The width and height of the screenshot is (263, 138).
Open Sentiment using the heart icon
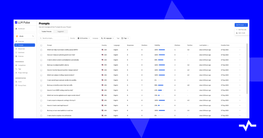pyautogui.click(x=16, y=53)
